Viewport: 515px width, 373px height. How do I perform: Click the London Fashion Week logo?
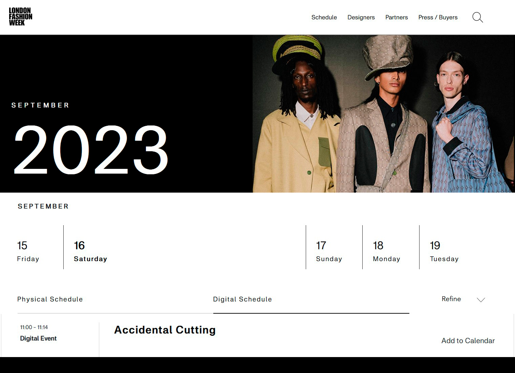click(x=20, y=17)
